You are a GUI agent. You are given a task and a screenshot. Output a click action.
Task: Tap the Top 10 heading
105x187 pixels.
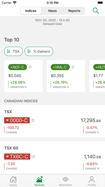coord(12,40)
